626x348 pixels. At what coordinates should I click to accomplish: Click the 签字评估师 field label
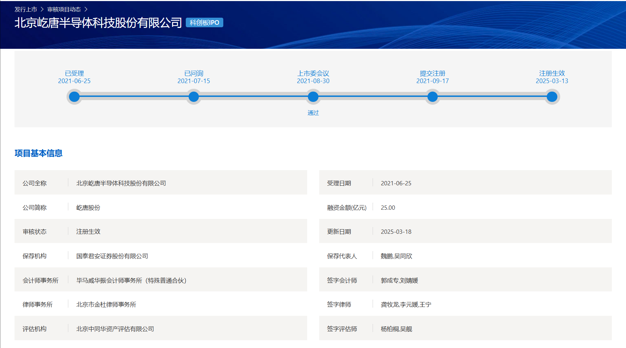point(342,329)
